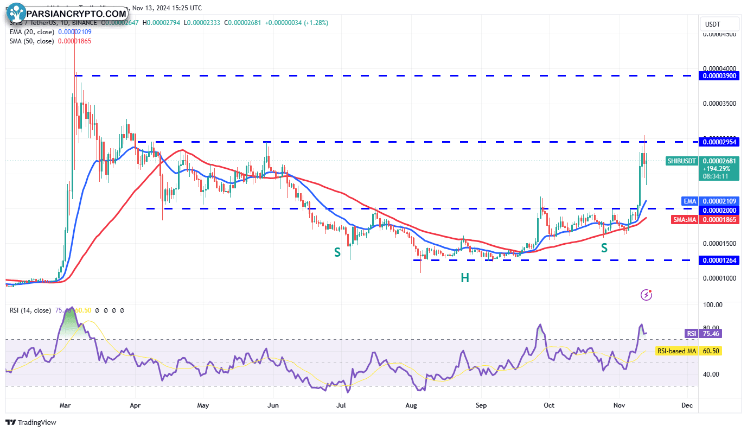Image resolution: width=747 pixels, height=432 pixels.
Task: Select the S shoulder label above the Nov axis label
Action: 604,248
